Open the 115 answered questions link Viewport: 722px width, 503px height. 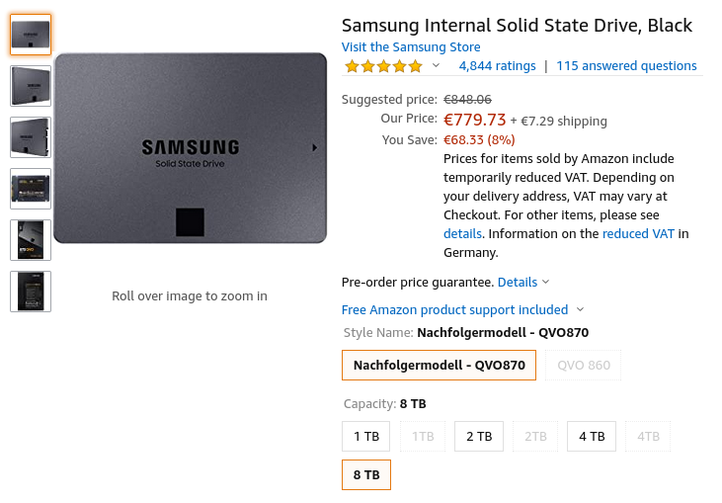pos(626,66)
